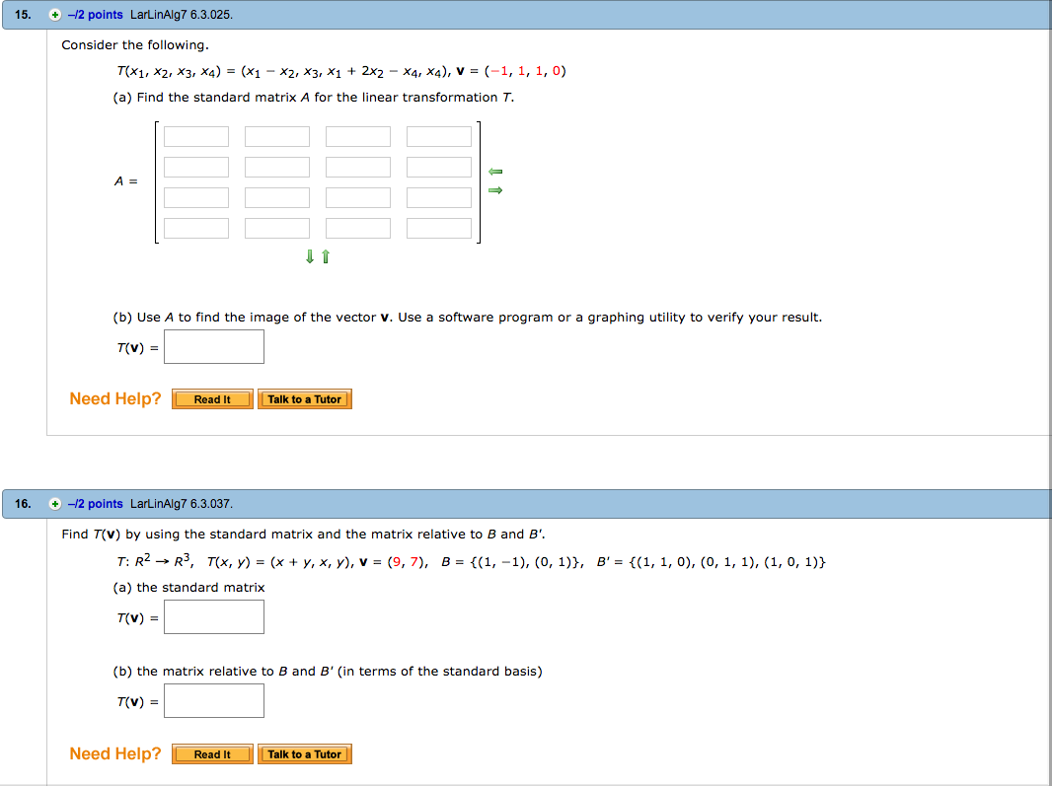Viewport: 1052px width, 786px height.
Task: Click the green plus icon on question 15
Action: [53, 14]
